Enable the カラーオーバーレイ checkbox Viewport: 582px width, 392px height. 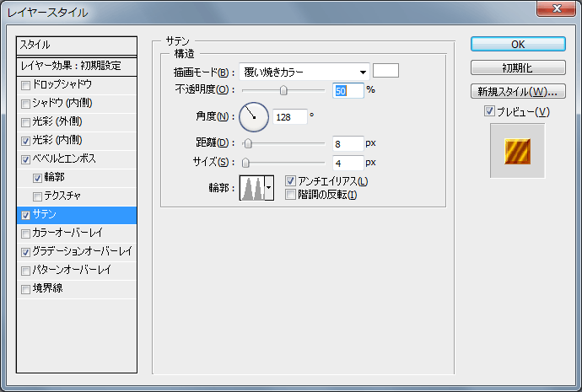point(25,234)
